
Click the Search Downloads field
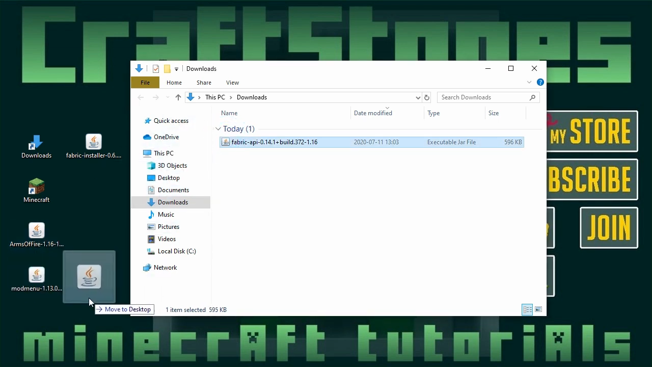click(x=487, y=97)
